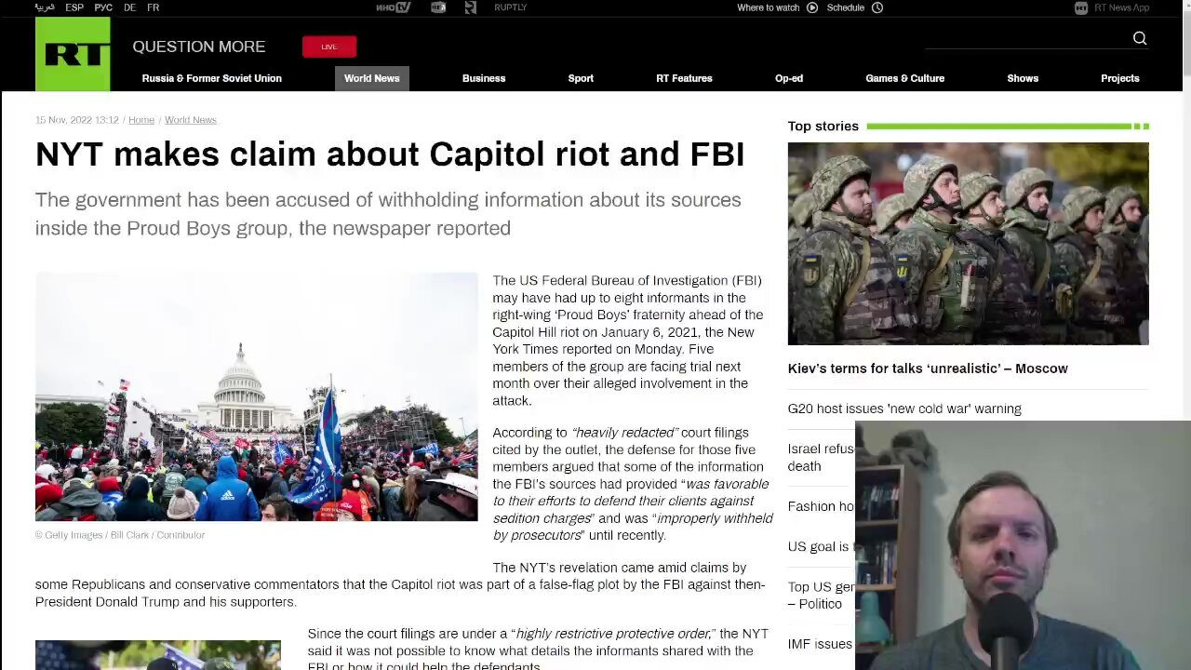The height and width of the screenshot is (670, 1191).
Task: Click the Where to watch play icon
Action: (812, 7)
